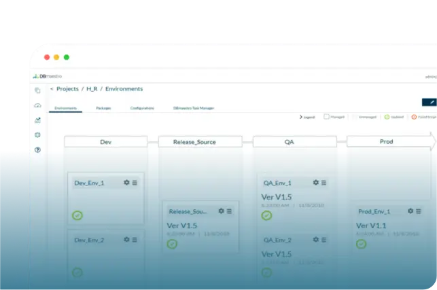437x290 pixels.
Task: Select the QA stage header
Action: coord(294,142)
